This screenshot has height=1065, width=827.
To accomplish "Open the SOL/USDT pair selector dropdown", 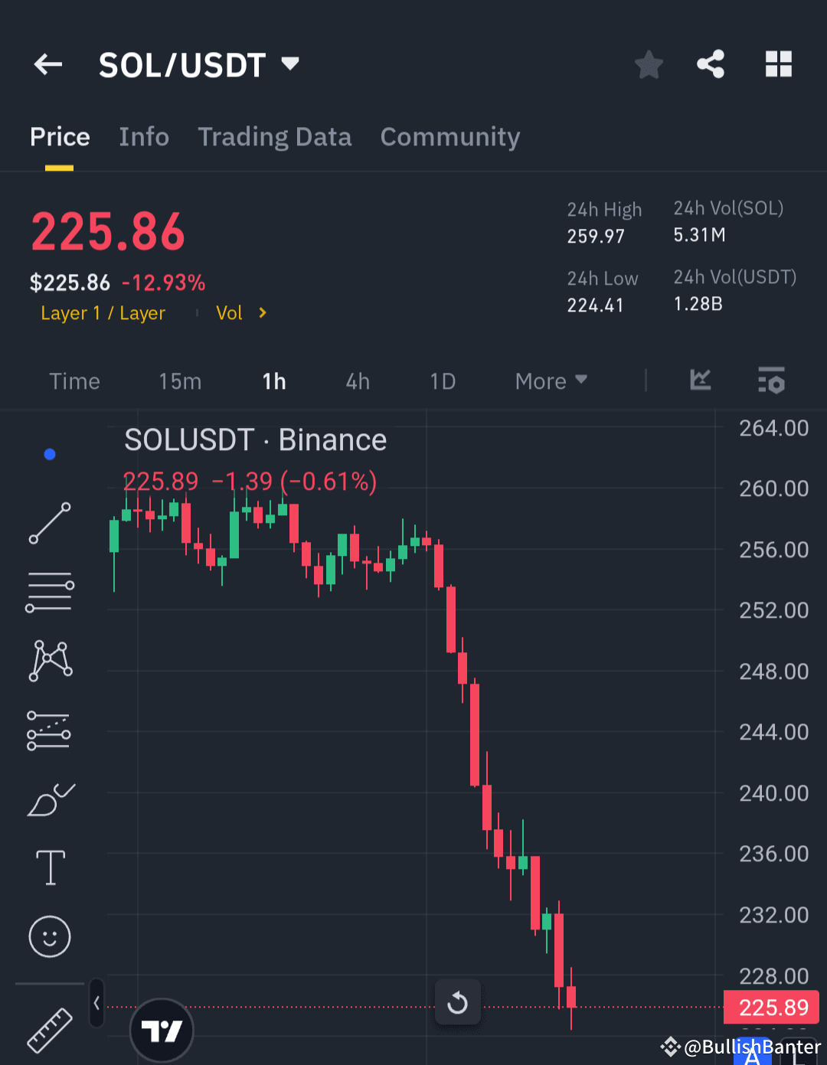I will point(201,64).
